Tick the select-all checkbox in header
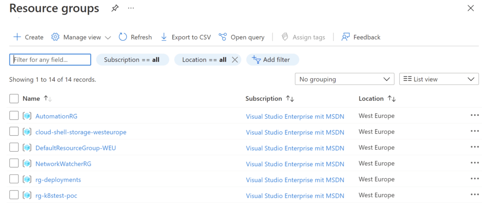482x207 pixels. pyautogui.click(x=14, y=99)
